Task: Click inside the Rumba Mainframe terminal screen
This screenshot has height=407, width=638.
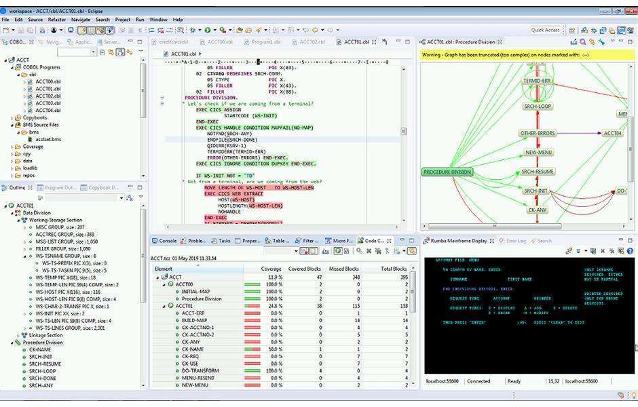Action: 529,312
